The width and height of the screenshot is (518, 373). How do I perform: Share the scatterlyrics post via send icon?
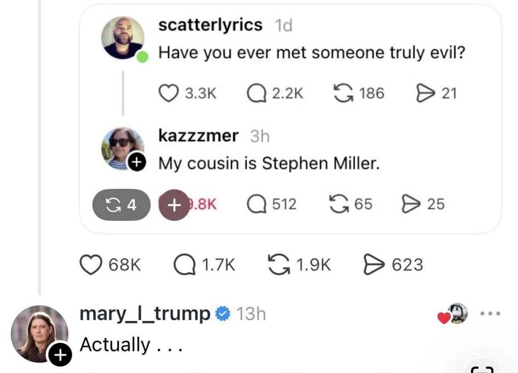tap(424, 93)
